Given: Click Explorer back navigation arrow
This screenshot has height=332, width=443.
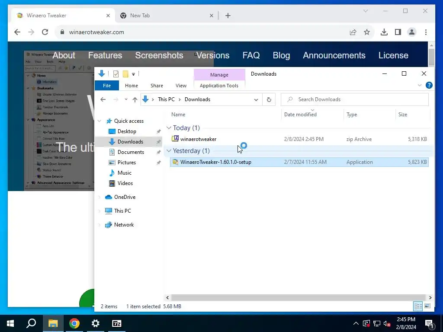Looking at the screenshot, I should coord(103,99).
